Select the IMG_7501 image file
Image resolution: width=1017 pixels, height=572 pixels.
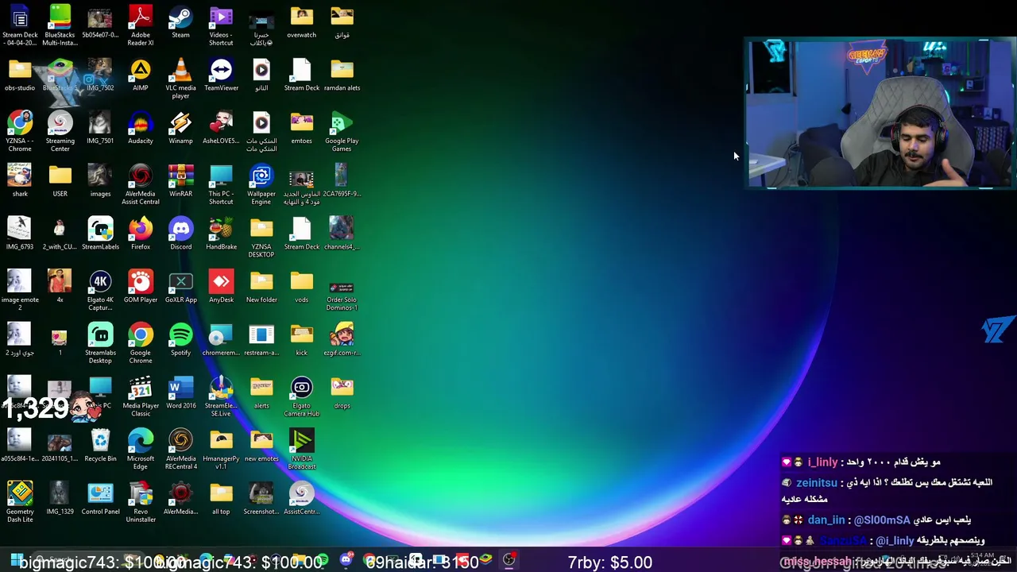click(x=100, y=128)
